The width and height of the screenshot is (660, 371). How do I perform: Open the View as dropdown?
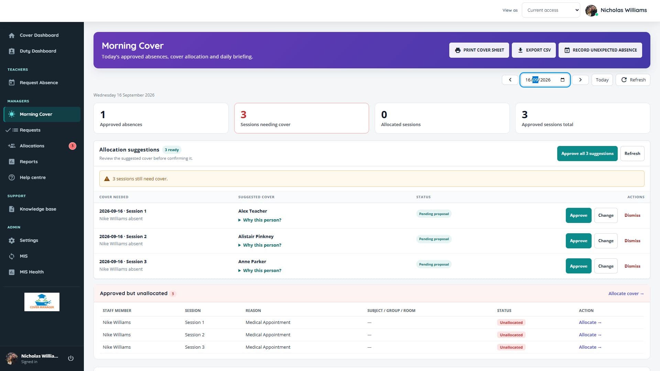click(551, 10)
